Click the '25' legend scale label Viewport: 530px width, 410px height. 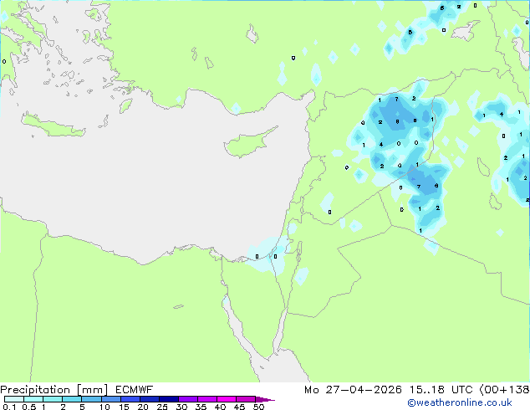coord(162,407)
